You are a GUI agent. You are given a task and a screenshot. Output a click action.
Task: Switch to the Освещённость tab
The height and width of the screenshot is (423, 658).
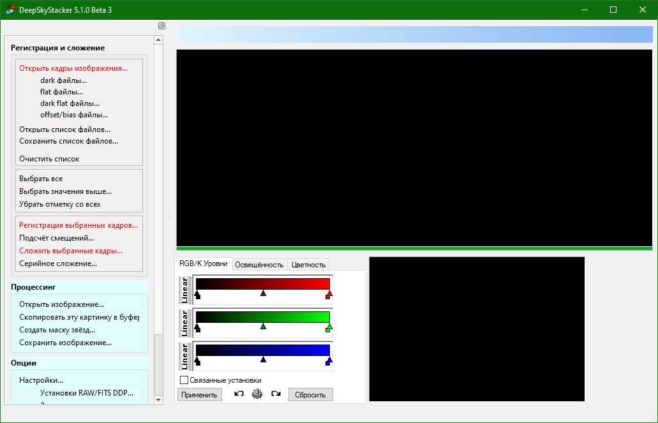click(x=259, y=265)
